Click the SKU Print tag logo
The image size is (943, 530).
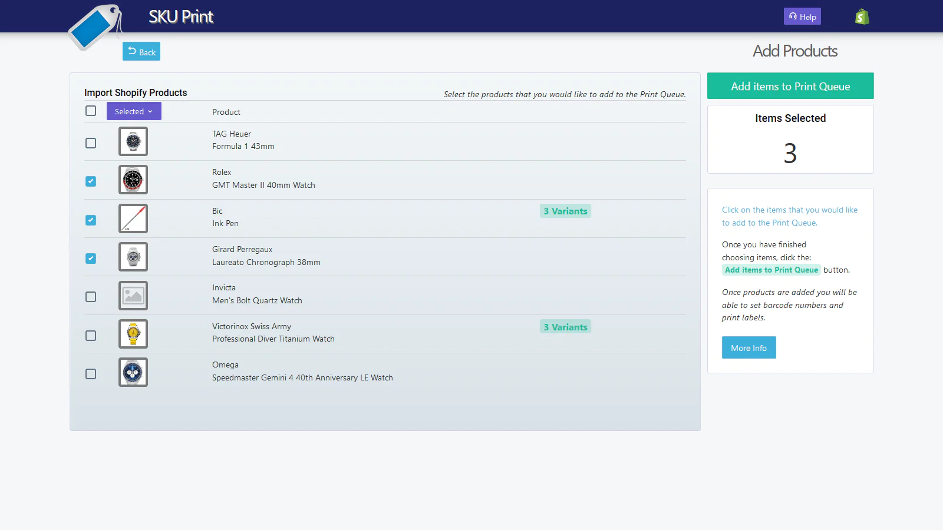pyautogui.click(x=94, y=28)
